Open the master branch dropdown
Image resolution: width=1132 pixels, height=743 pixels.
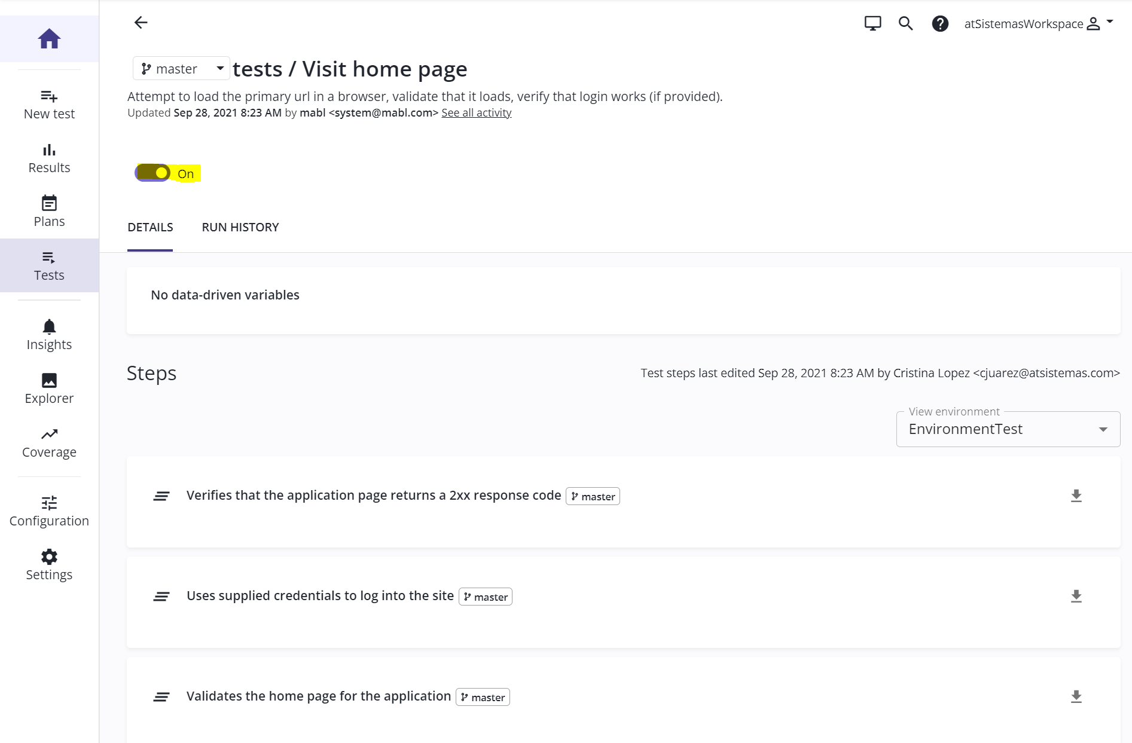[181, 69]
